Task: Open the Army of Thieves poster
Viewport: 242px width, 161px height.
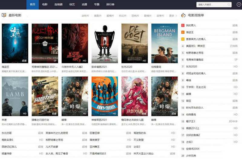Action: (105, 96)
